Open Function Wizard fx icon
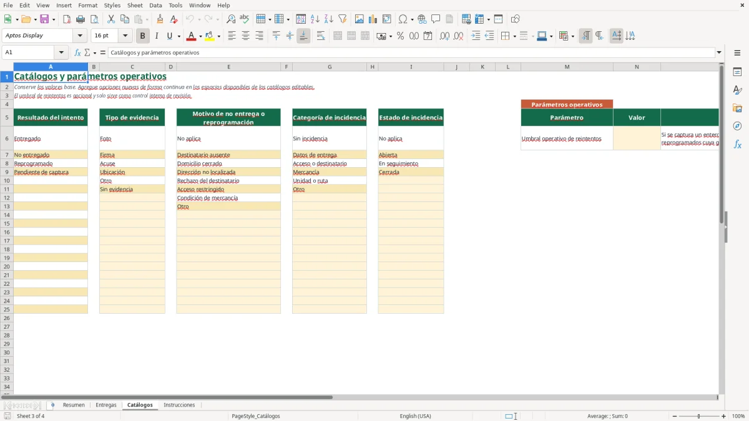This screenshot has width=749, height=421. point(77,53)
